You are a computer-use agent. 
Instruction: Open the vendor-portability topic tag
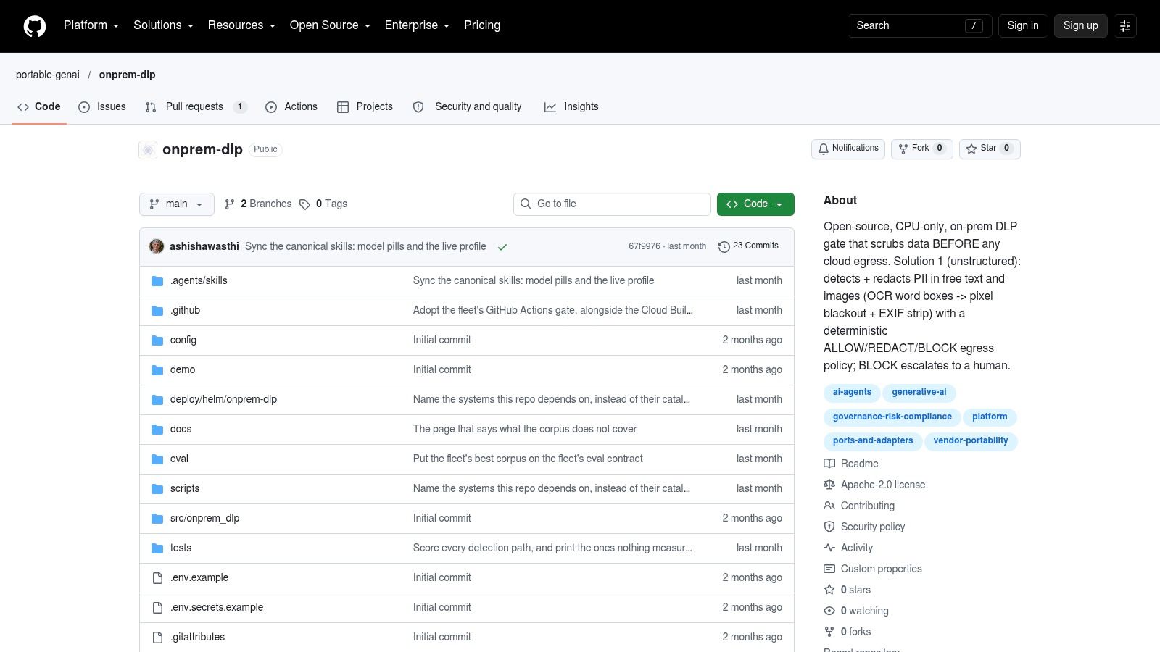tap(970, 441)
